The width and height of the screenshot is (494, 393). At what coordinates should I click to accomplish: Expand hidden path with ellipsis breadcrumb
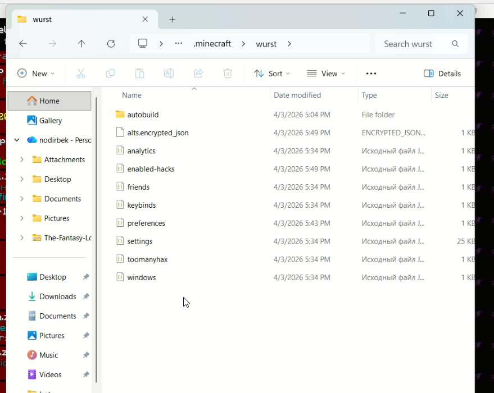pyautogui.click(x=179, y=43)
